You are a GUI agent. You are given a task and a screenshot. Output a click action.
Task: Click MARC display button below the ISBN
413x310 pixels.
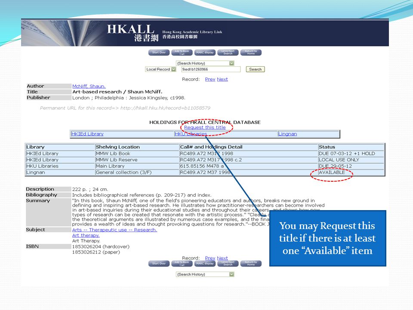coord(205,263)
